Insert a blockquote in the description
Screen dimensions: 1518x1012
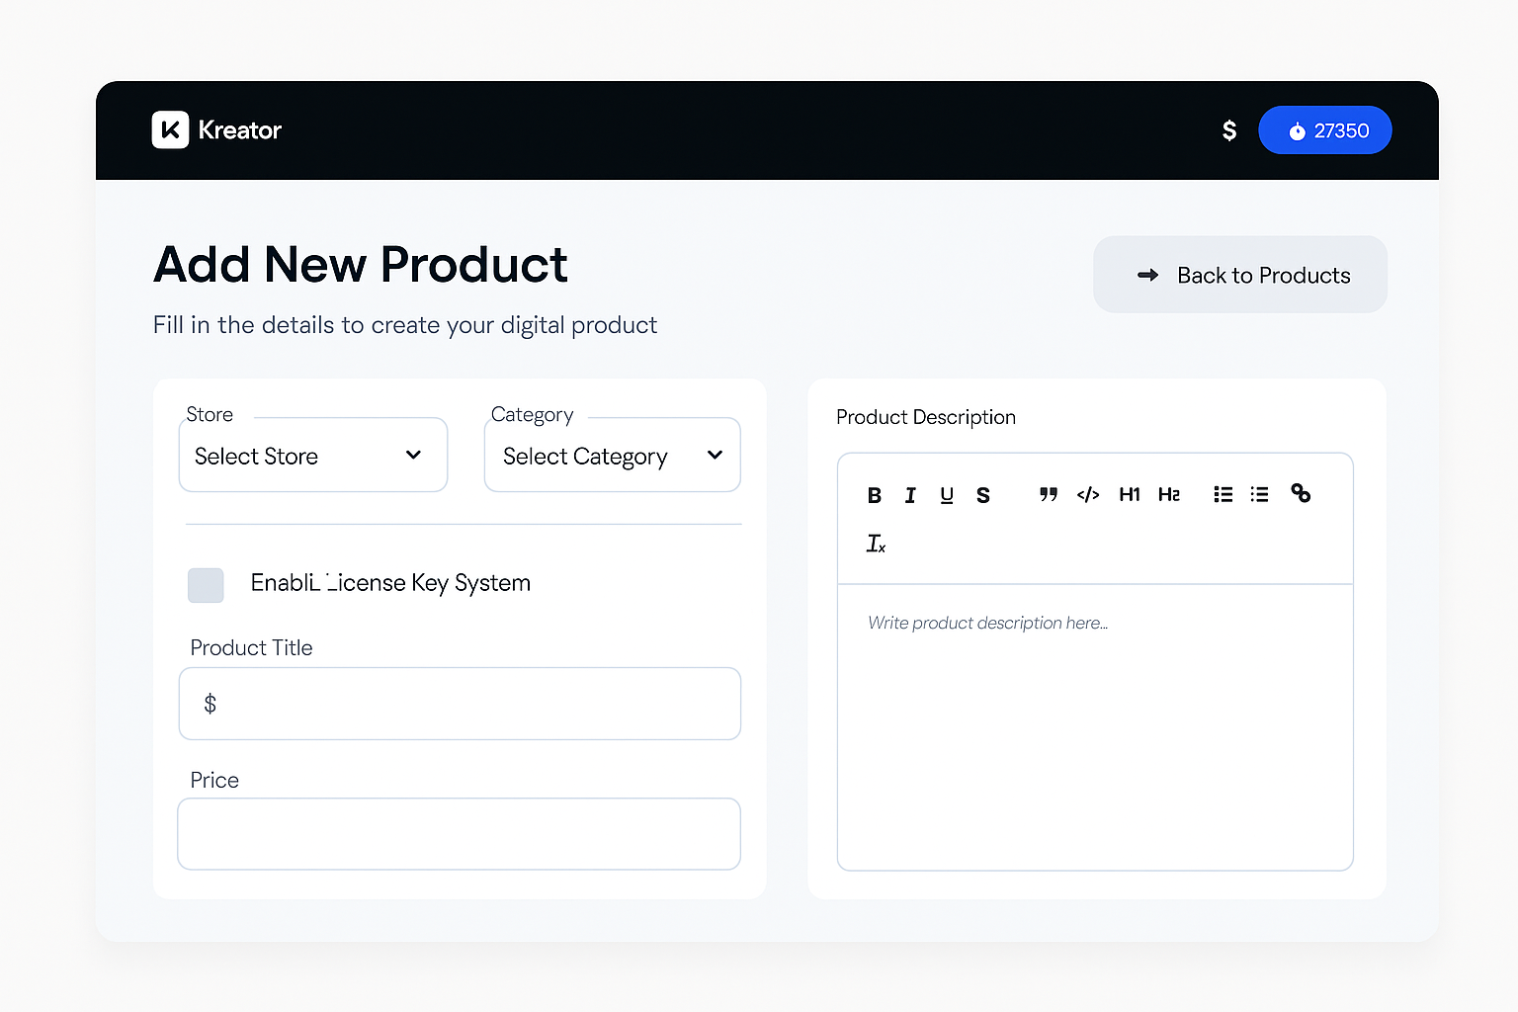click(1049, 494)
